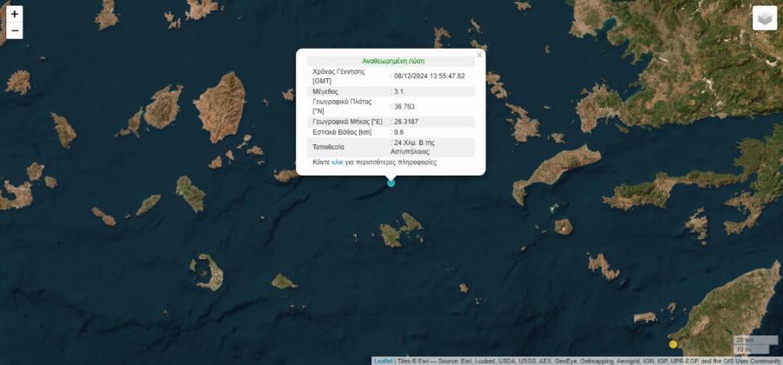Close the earthquake info popup

[478, 55]
